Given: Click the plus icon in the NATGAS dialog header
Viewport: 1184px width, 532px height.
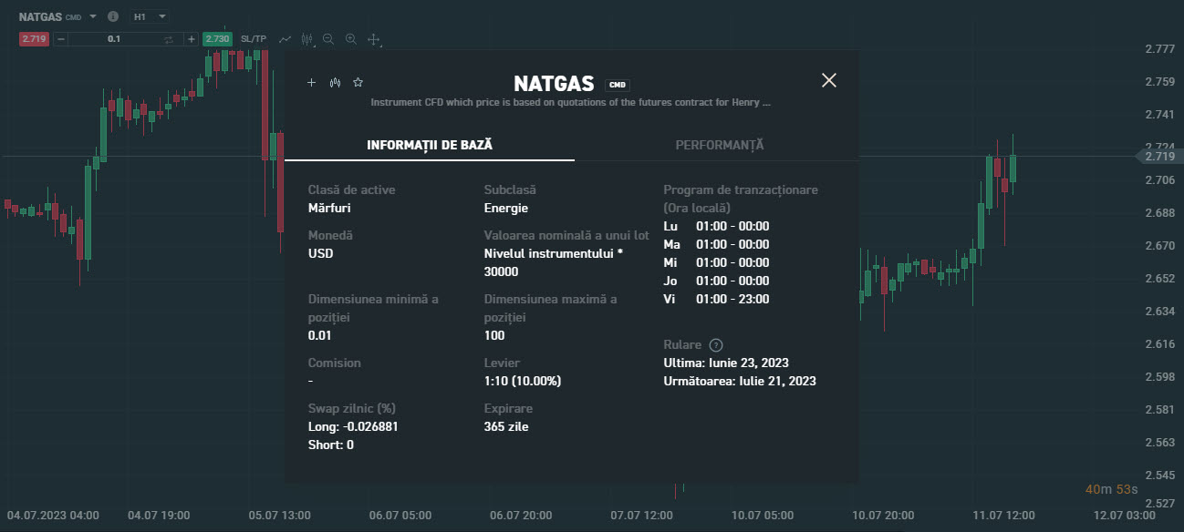Looking at the screenshot, I should pos(311,82).
